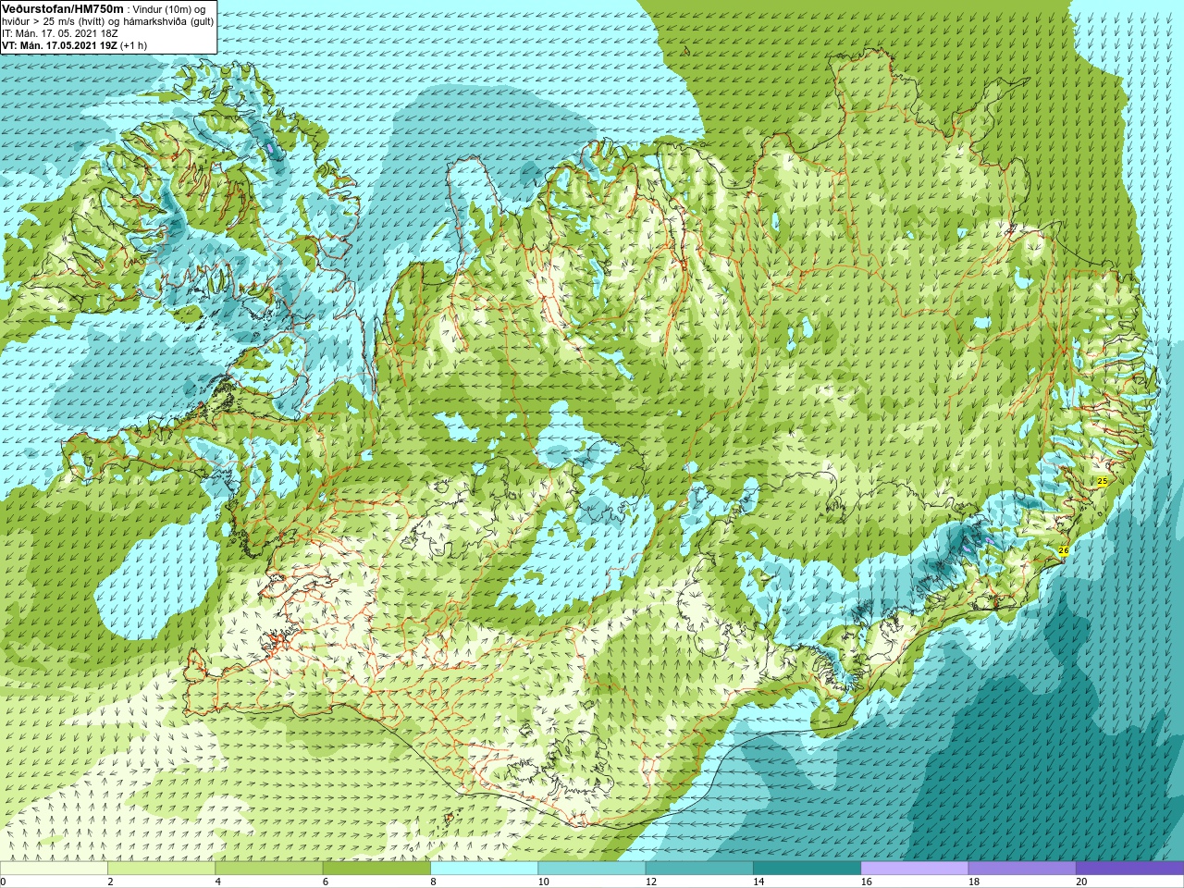Select the above 20 m/s violet legend swatch
The image size is (1184, 888).
pyautogui.click(x=1129, y=869)
